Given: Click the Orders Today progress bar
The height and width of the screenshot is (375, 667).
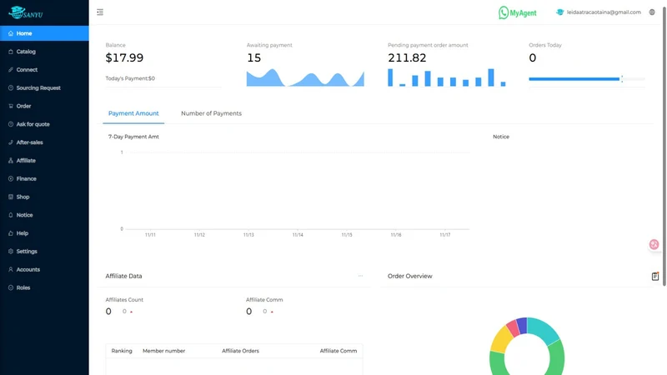Looking at the screenshot, I should 587,78.
